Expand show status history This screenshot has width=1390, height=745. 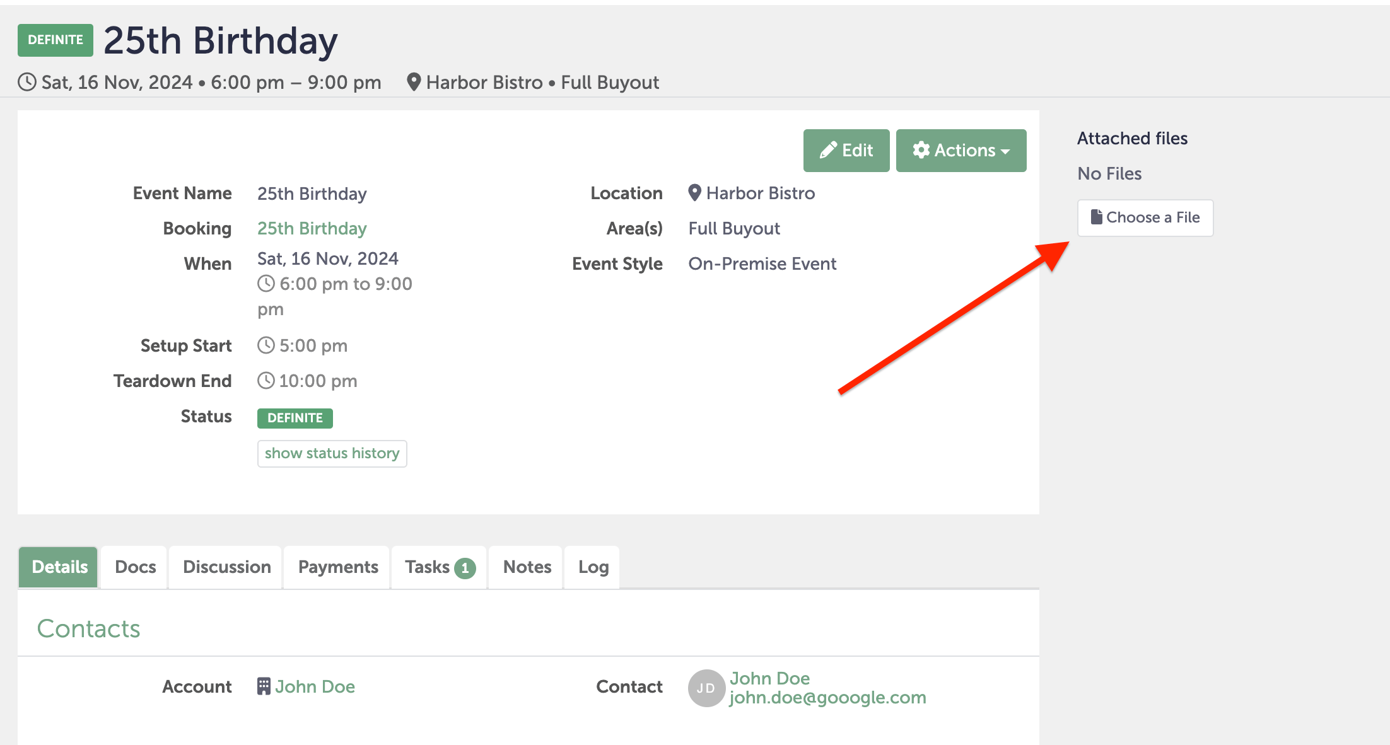coord(332,453)
